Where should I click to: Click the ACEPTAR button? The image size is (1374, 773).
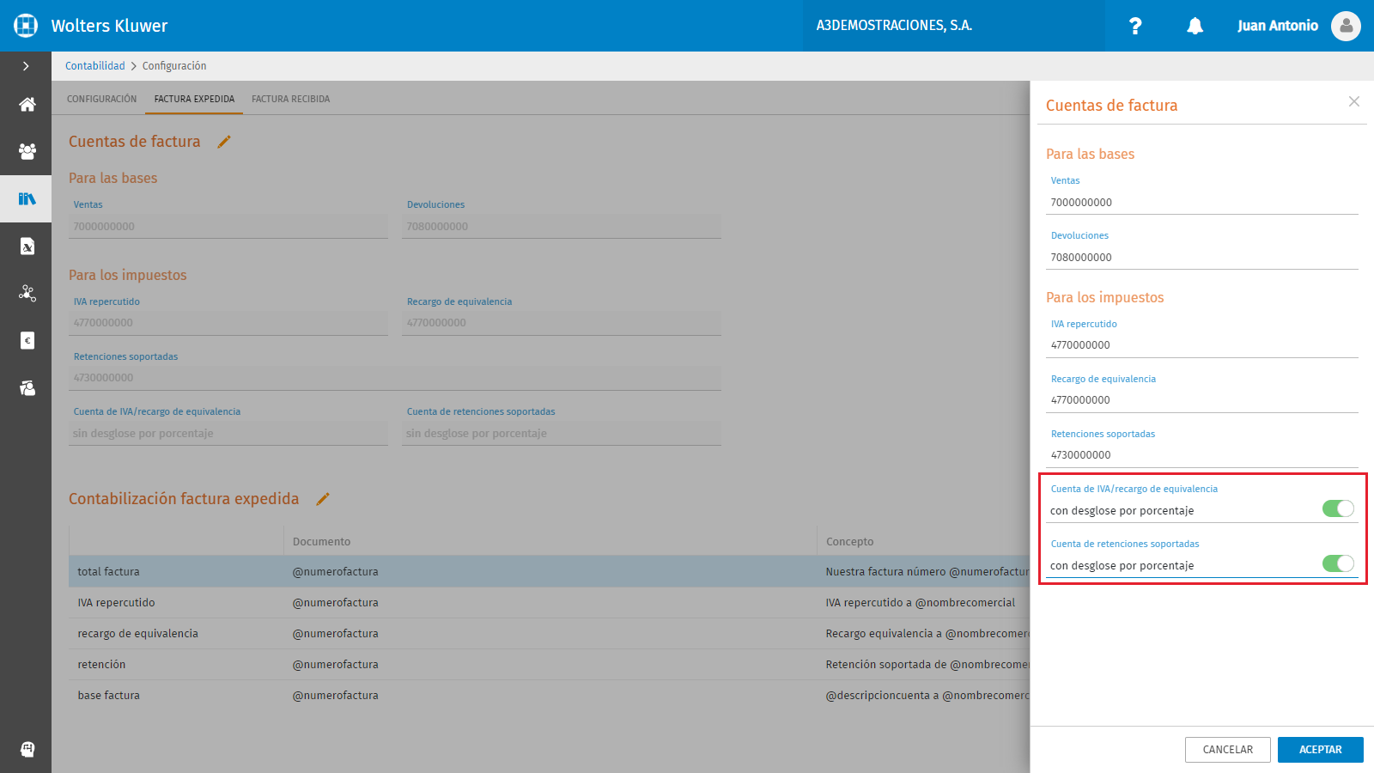[1321, 750]
